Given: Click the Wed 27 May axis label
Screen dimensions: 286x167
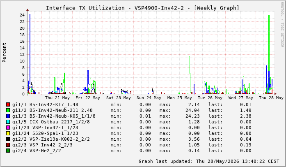Looking at the screenshot, I should click(241, 98).
